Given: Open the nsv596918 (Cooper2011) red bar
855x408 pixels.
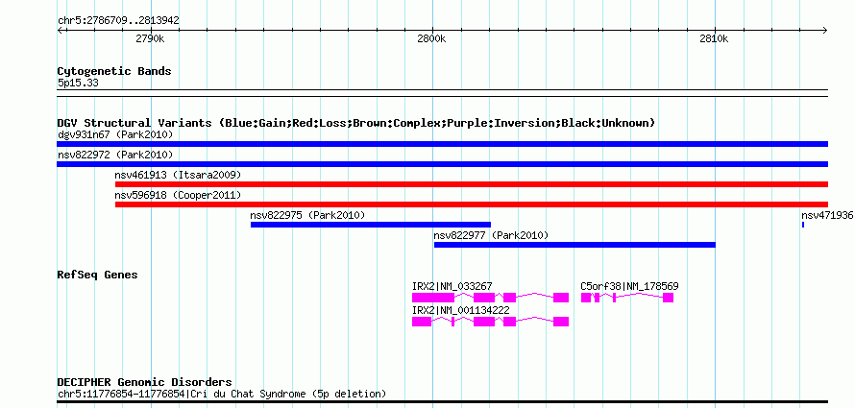Looking at the screenshot, I should 472,204.
